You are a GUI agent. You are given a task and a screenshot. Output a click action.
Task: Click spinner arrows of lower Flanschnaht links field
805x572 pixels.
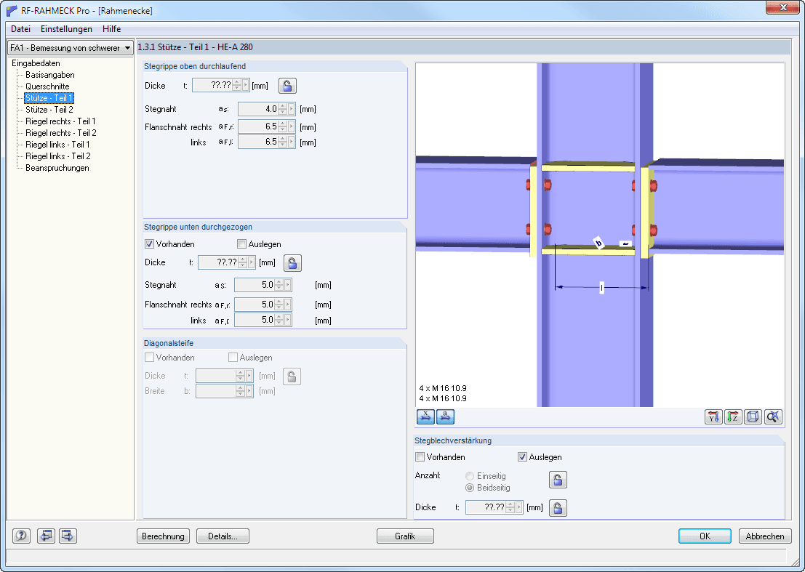[279, 320]
